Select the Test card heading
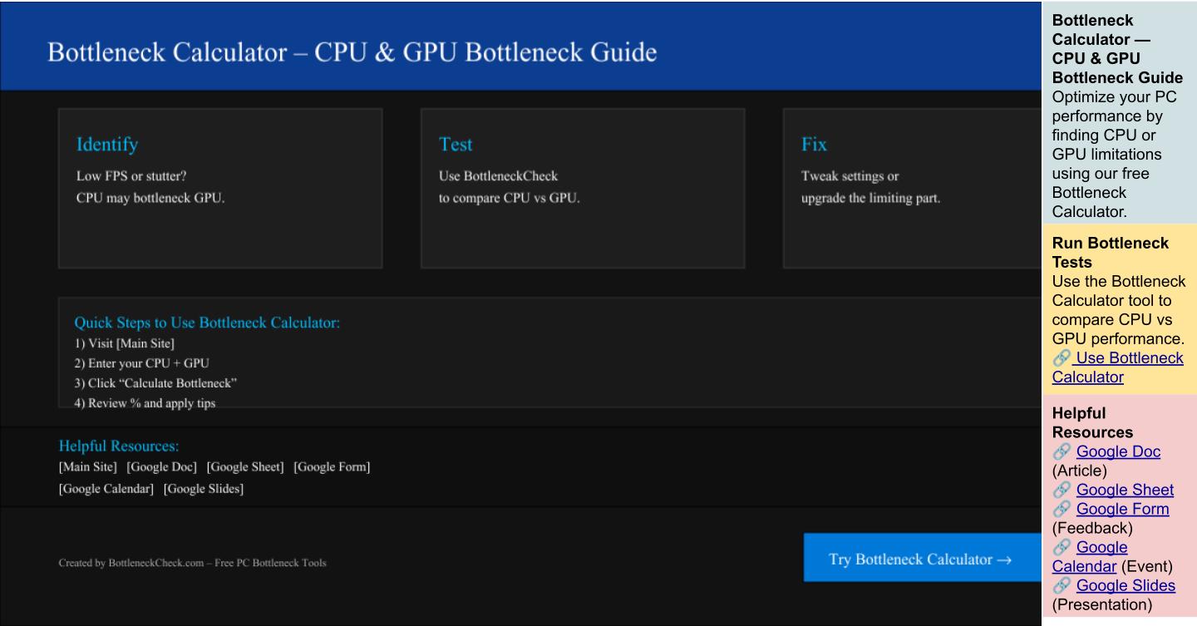This screenshot has height=626, width=1197. [x=456, y=145]
